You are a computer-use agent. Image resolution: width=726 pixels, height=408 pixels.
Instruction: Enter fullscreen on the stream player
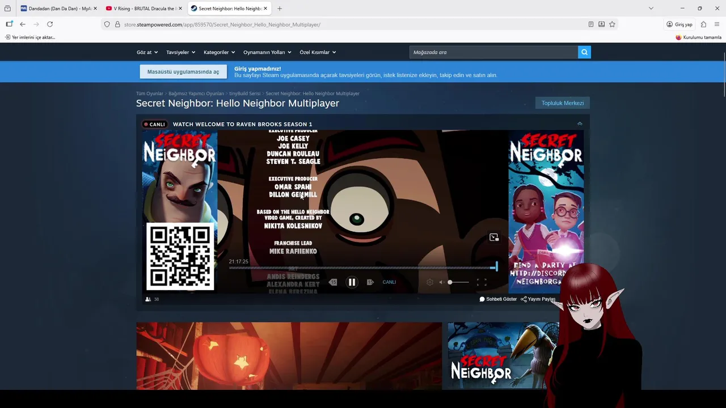482,282
